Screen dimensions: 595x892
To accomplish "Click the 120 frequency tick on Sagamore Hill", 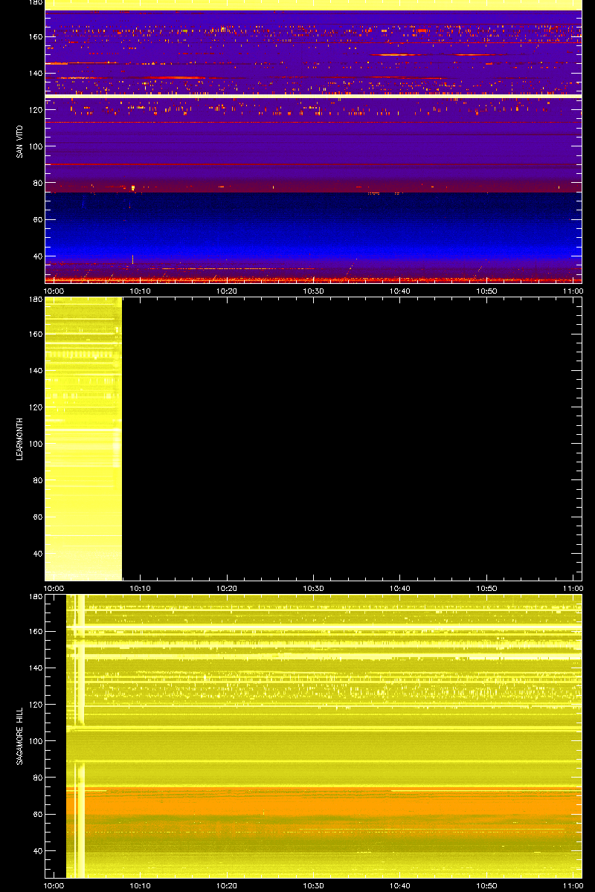I will (x=34, y=704).
